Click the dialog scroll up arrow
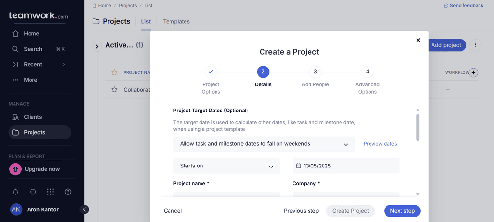This screenshot has height=222, width=494. 418,110
